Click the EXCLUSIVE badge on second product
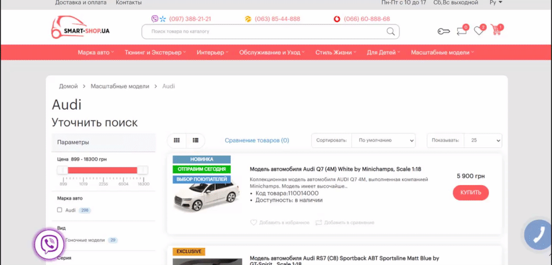The width and height of the screenshot is (552, 265). (x=189, y=251)
